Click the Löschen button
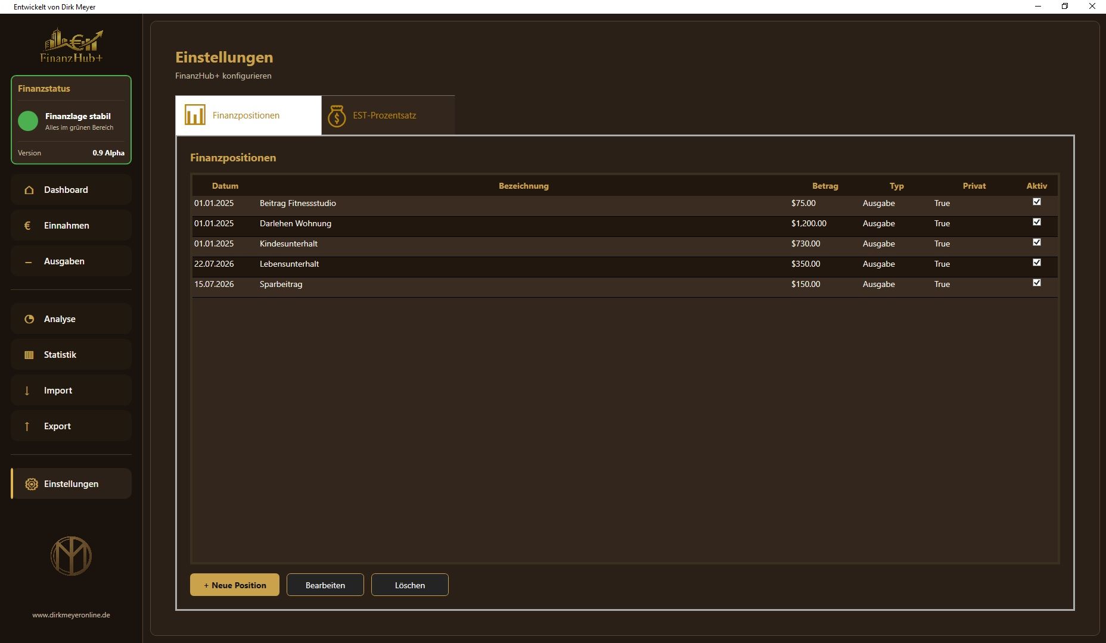This screenshot has width=1106, height=643. pos(410,585)
